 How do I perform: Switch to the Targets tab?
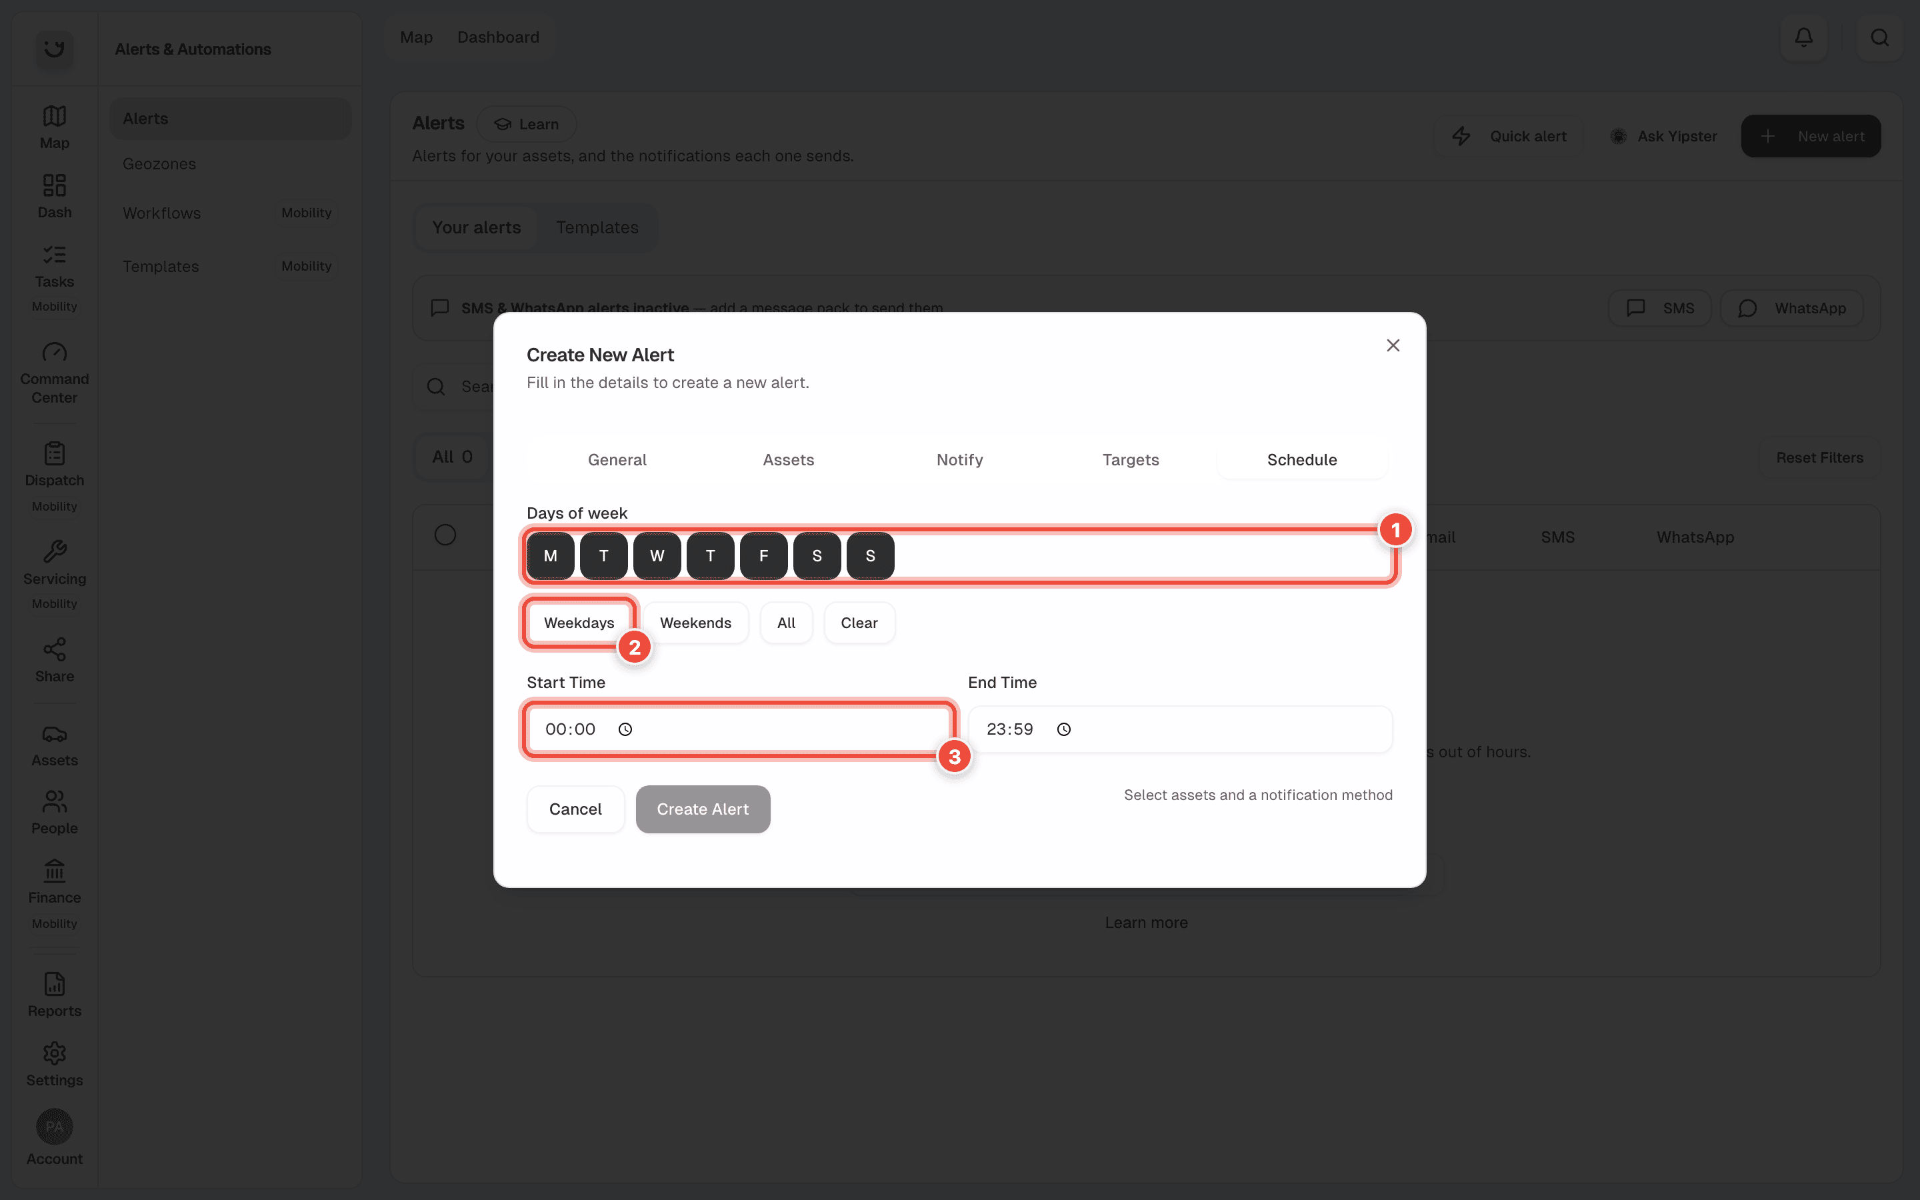pyautogui.click(x=1131, y=460)
